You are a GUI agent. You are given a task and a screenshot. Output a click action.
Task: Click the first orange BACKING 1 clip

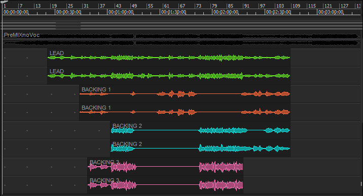(x=185, y=94)
